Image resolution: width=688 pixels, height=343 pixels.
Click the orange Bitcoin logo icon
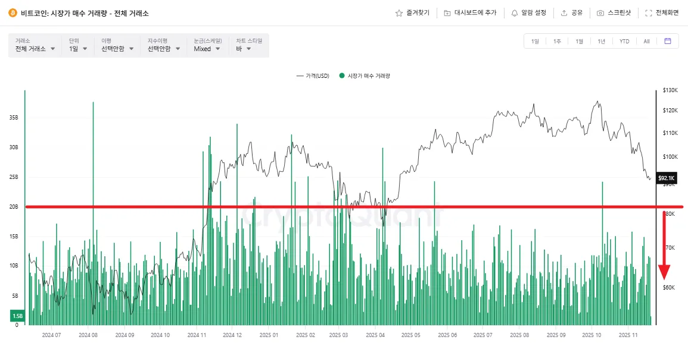[x=12, y=12]
